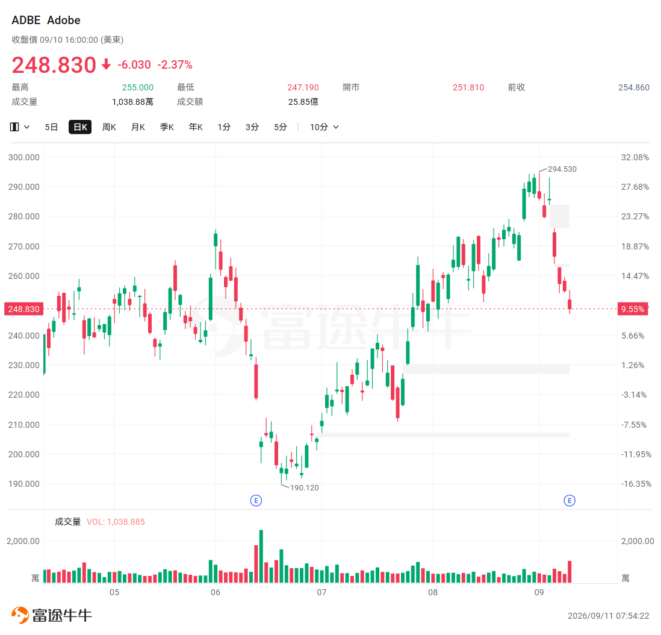661x635 pixels.
Task: Choose the 5分 minute interval
Action: [x=281, y=127]
